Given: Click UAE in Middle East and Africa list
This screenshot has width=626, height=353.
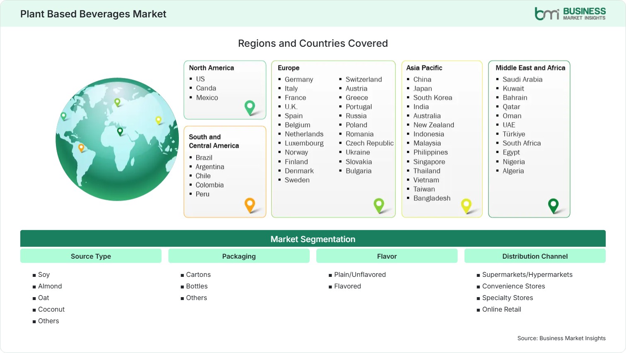Looking at the screenshot, I should click(509, 125).
